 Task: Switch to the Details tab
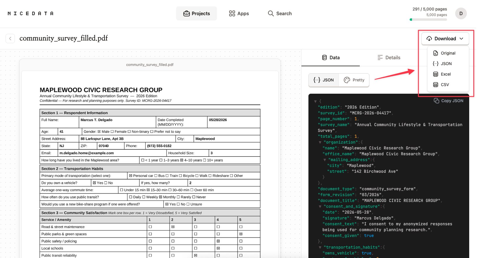389,57
